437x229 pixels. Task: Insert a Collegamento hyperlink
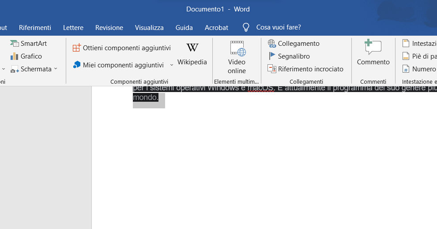pos(294,43)
